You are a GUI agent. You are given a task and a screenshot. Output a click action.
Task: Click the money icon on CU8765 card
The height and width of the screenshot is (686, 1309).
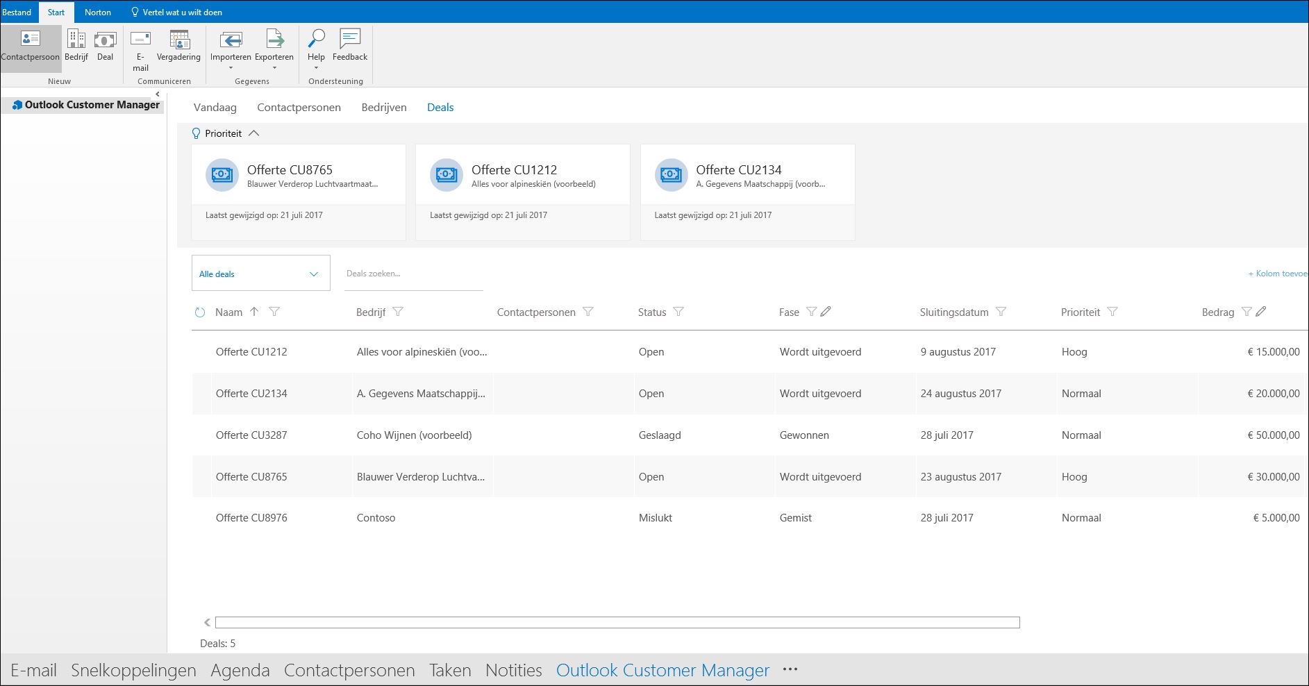pyautogui.click(x=222, y=175)
